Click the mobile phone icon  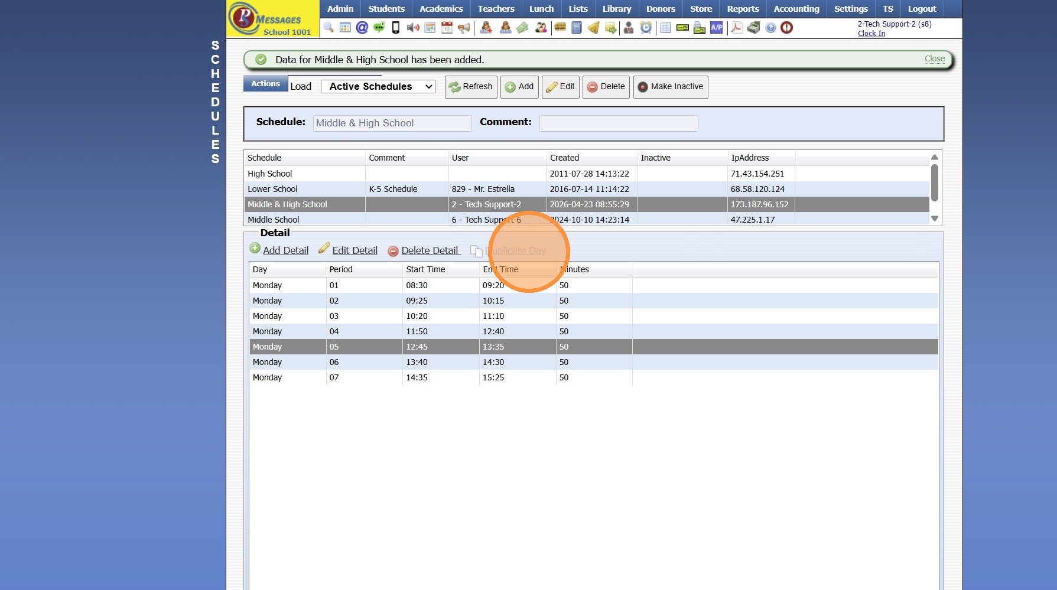(x=396, y=28)
